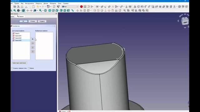Start macro recording with red circle icon

[x=81, y=7]
